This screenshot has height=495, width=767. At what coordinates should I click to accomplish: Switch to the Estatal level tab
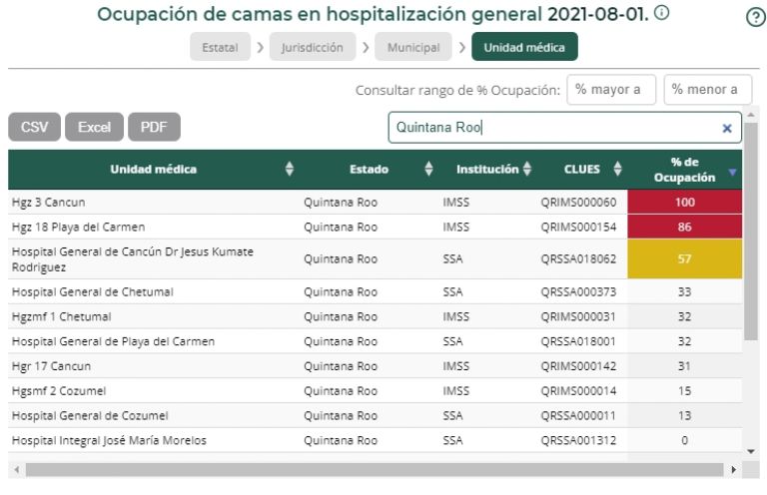pos(219,48)
